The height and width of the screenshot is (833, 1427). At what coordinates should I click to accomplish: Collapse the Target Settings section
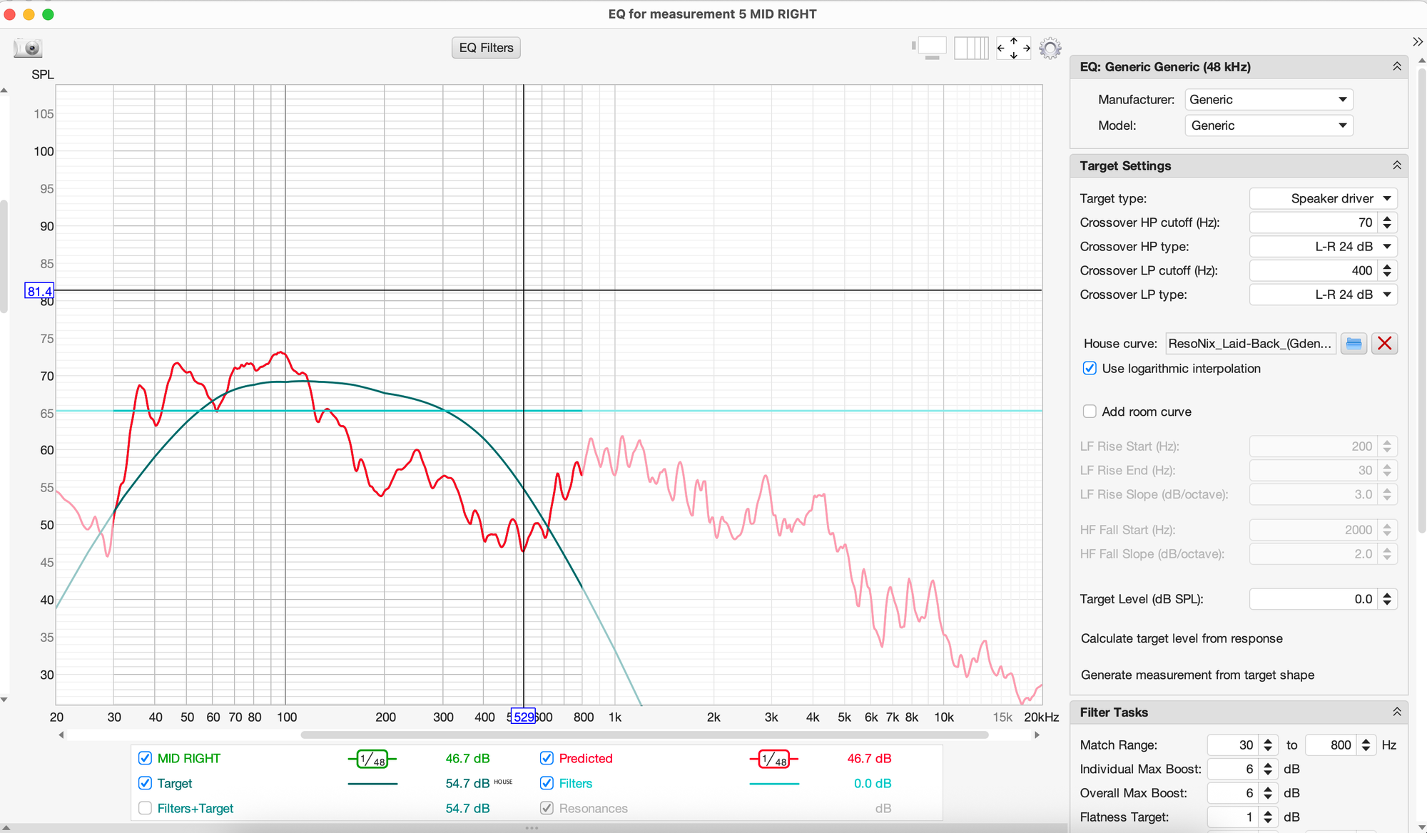tap(1396, 165)
